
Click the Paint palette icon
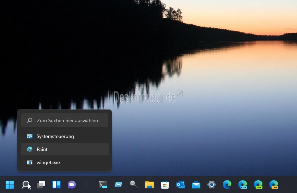click(30, 149)
